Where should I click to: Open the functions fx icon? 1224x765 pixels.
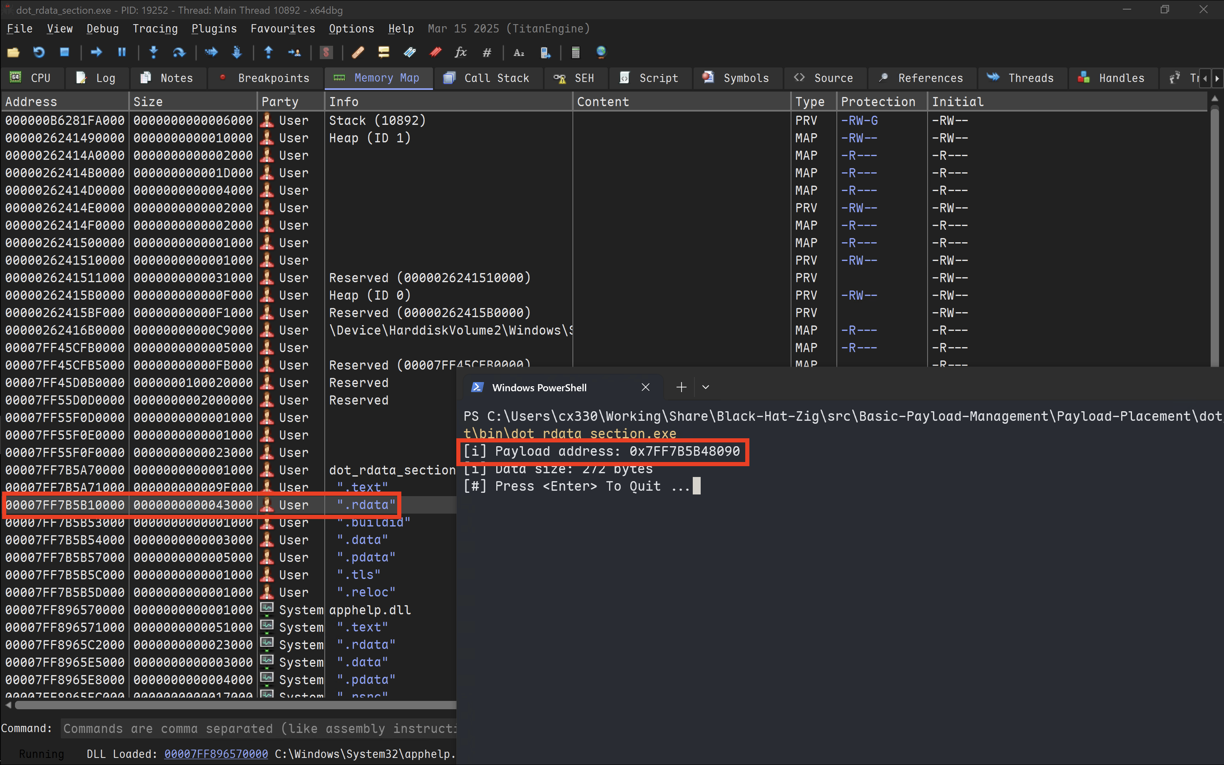click(460, 52)
